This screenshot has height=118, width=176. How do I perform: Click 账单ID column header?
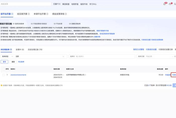coord(13,69)
